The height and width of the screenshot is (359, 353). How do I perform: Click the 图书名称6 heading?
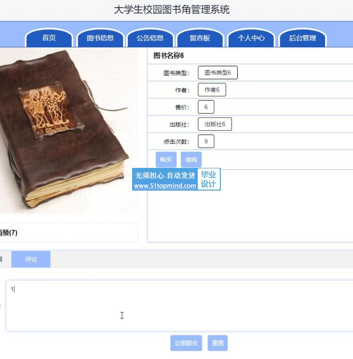click(168, 55)
